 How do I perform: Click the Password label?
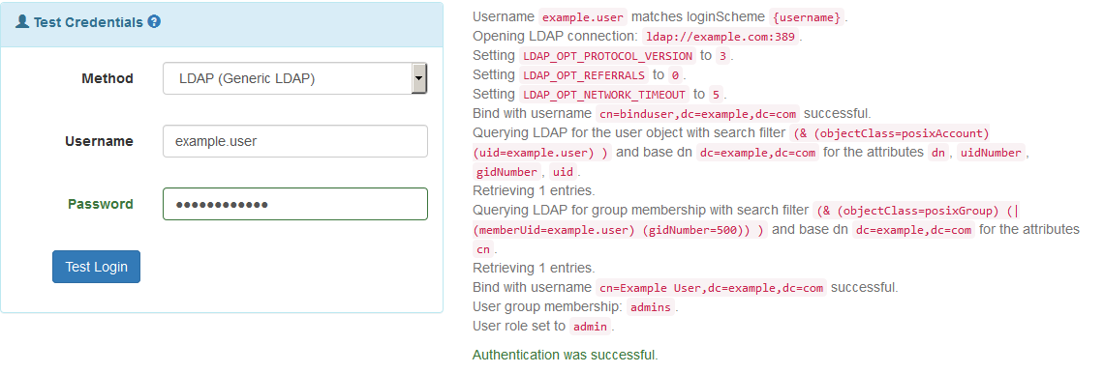pyautogui.click(x=101, y=204)
